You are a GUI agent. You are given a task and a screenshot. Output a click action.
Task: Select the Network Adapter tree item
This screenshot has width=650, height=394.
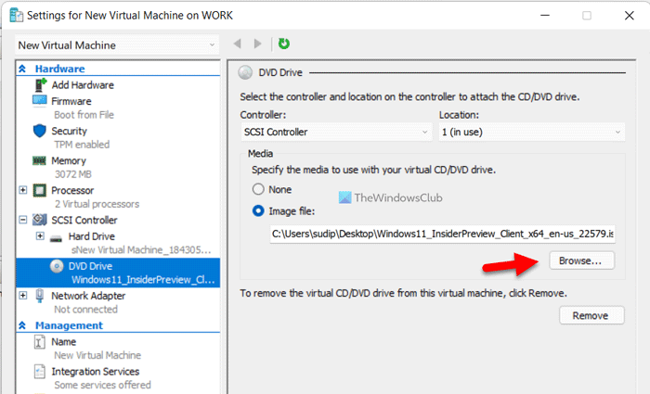point(88,296)
